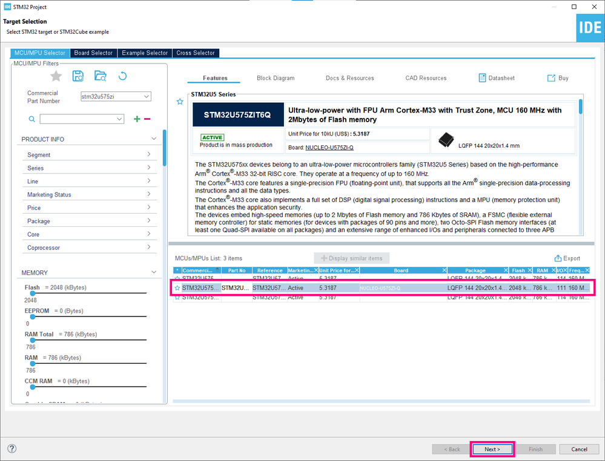This screenshot has width=605, height=461.
Task: Open the Block Diagram tab
Action: tap(276, 78)
